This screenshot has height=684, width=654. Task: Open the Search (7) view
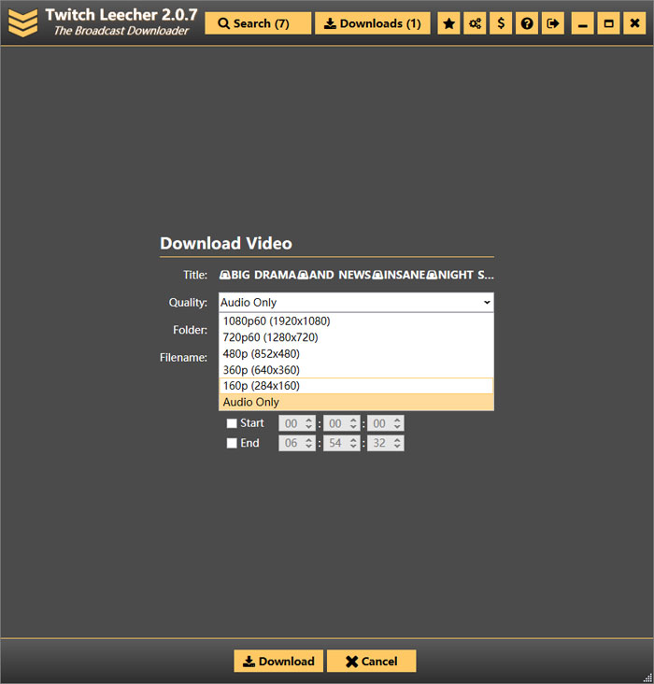point(258,23)
